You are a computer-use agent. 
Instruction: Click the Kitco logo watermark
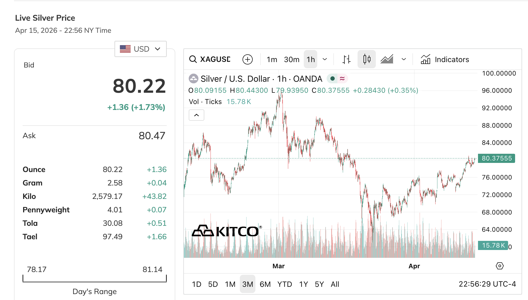click(226, 231)
